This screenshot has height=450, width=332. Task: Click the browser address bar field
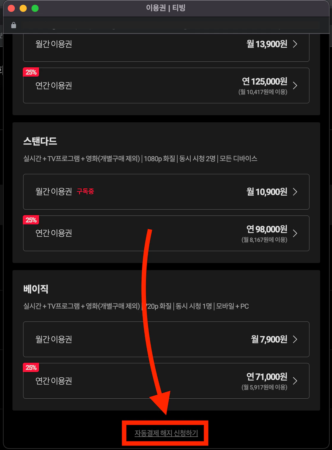(x=171, y=25)
